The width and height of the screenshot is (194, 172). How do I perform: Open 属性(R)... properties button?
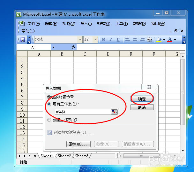[x=78, y=144]
